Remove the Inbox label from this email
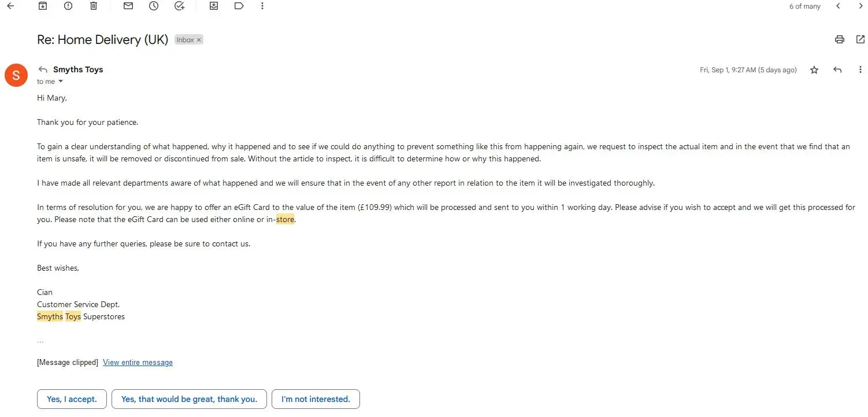The width and height of the screenshot is (868, 417). click(199, 40)
